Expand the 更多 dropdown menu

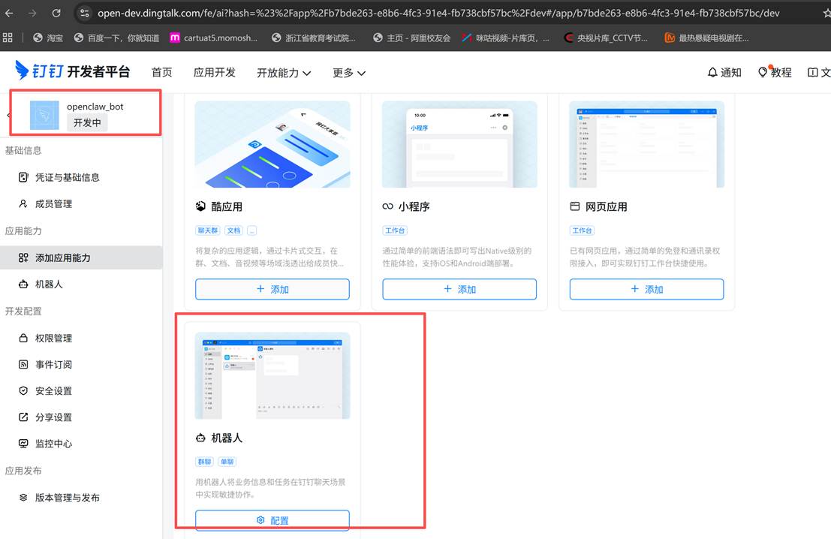pyautogui.click(x=349, y=73)
